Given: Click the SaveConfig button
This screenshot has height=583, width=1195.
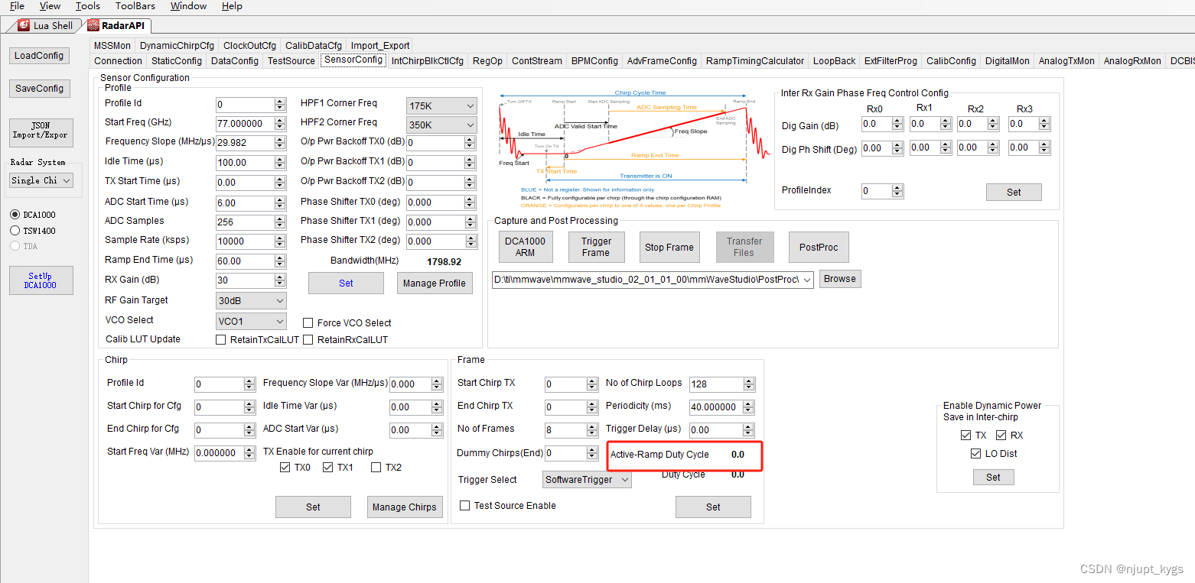Looking at the screenshot, I should 39,89.
